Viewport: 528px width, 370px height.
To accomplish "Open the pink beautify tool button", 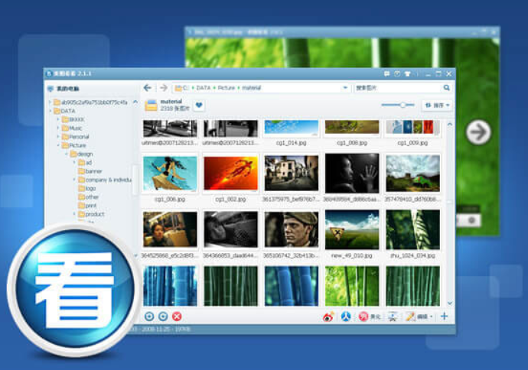I will (x=370, y=316).
